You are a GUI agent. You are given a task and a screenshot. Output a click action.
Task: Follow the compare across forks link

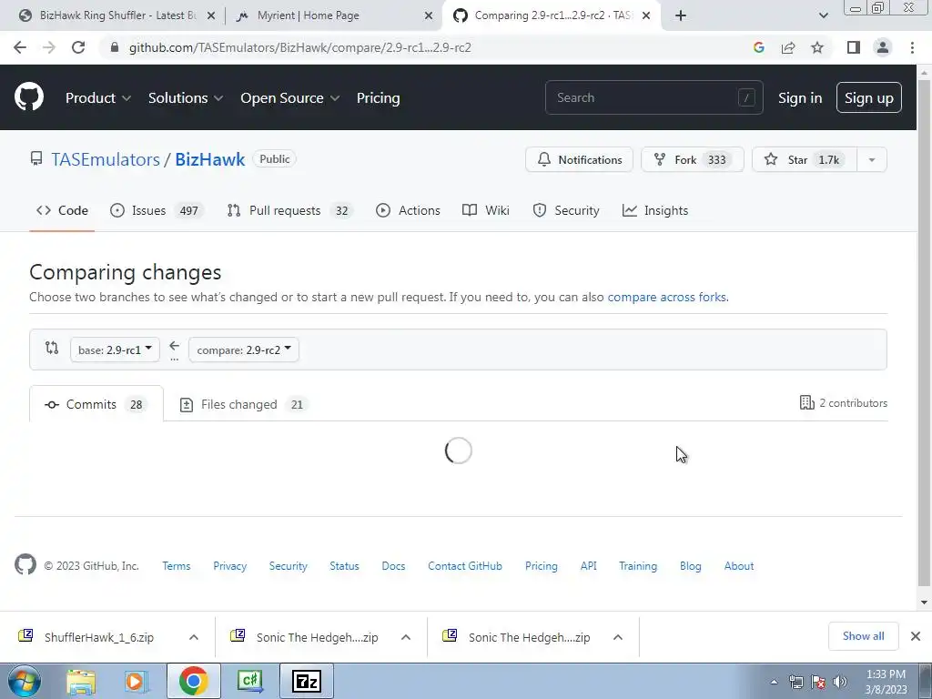[x=667, y=297]
